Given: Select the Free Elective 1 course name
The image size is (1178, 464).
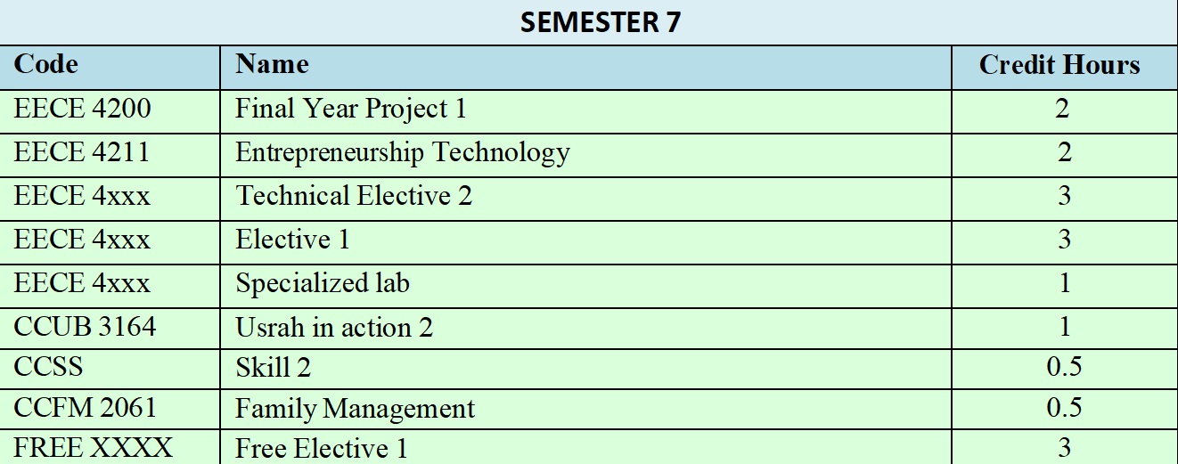Looking at the screenshot, I should [x=321, y=449].
